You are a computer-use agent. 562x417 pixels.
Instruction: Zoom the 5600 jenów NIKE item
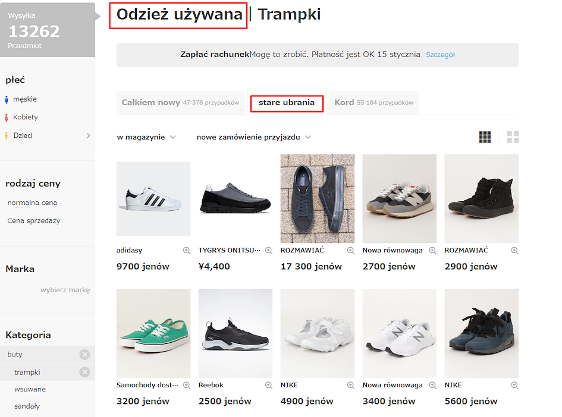coord(514,385)
